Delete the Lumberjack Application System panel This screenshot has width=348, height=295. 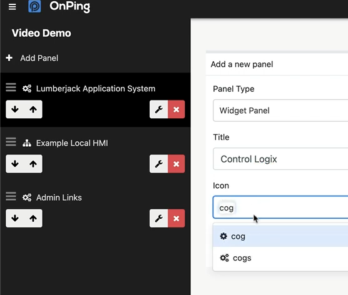(x=177, y=109)
